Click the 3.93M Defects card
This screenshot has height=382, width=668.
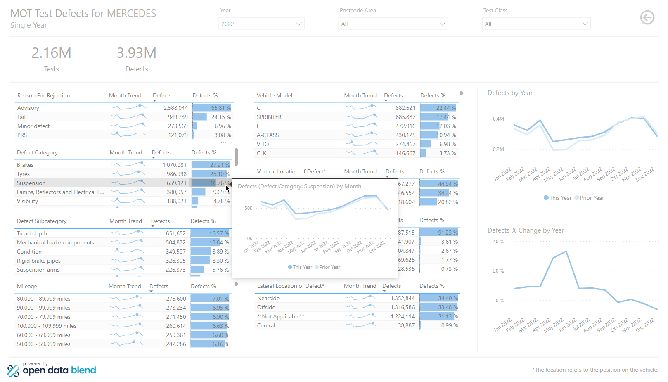click(137, 59)
